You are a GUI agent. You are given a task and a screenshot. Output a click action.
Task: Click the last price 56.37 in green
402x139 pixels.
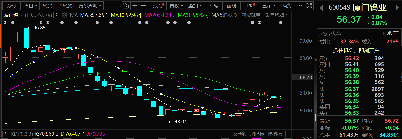[349, 19]
